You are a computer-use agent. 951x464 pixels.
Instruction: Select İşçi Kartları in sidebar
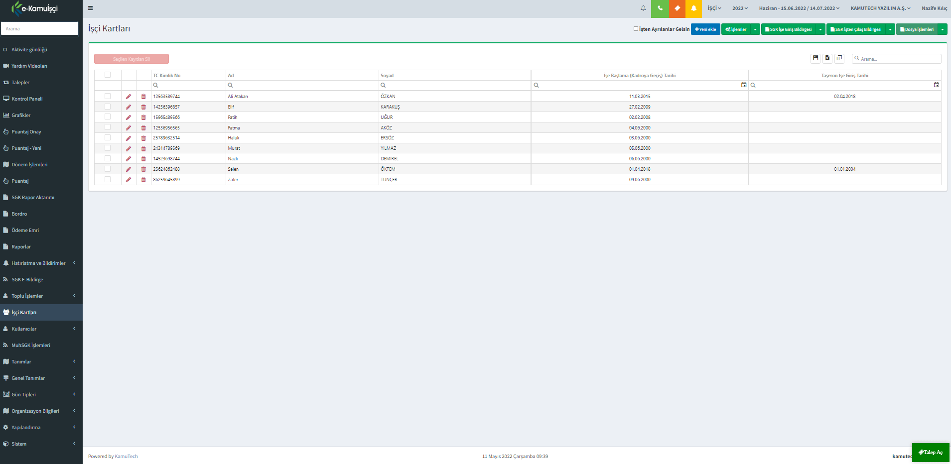(x=41, y=312)
